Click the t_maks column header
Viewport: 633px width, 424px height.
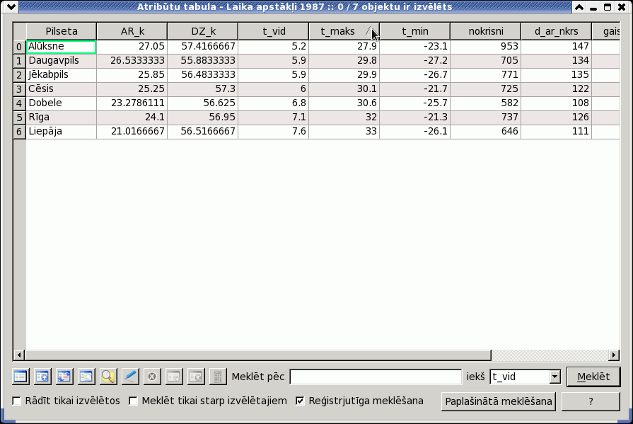point(344,31)
